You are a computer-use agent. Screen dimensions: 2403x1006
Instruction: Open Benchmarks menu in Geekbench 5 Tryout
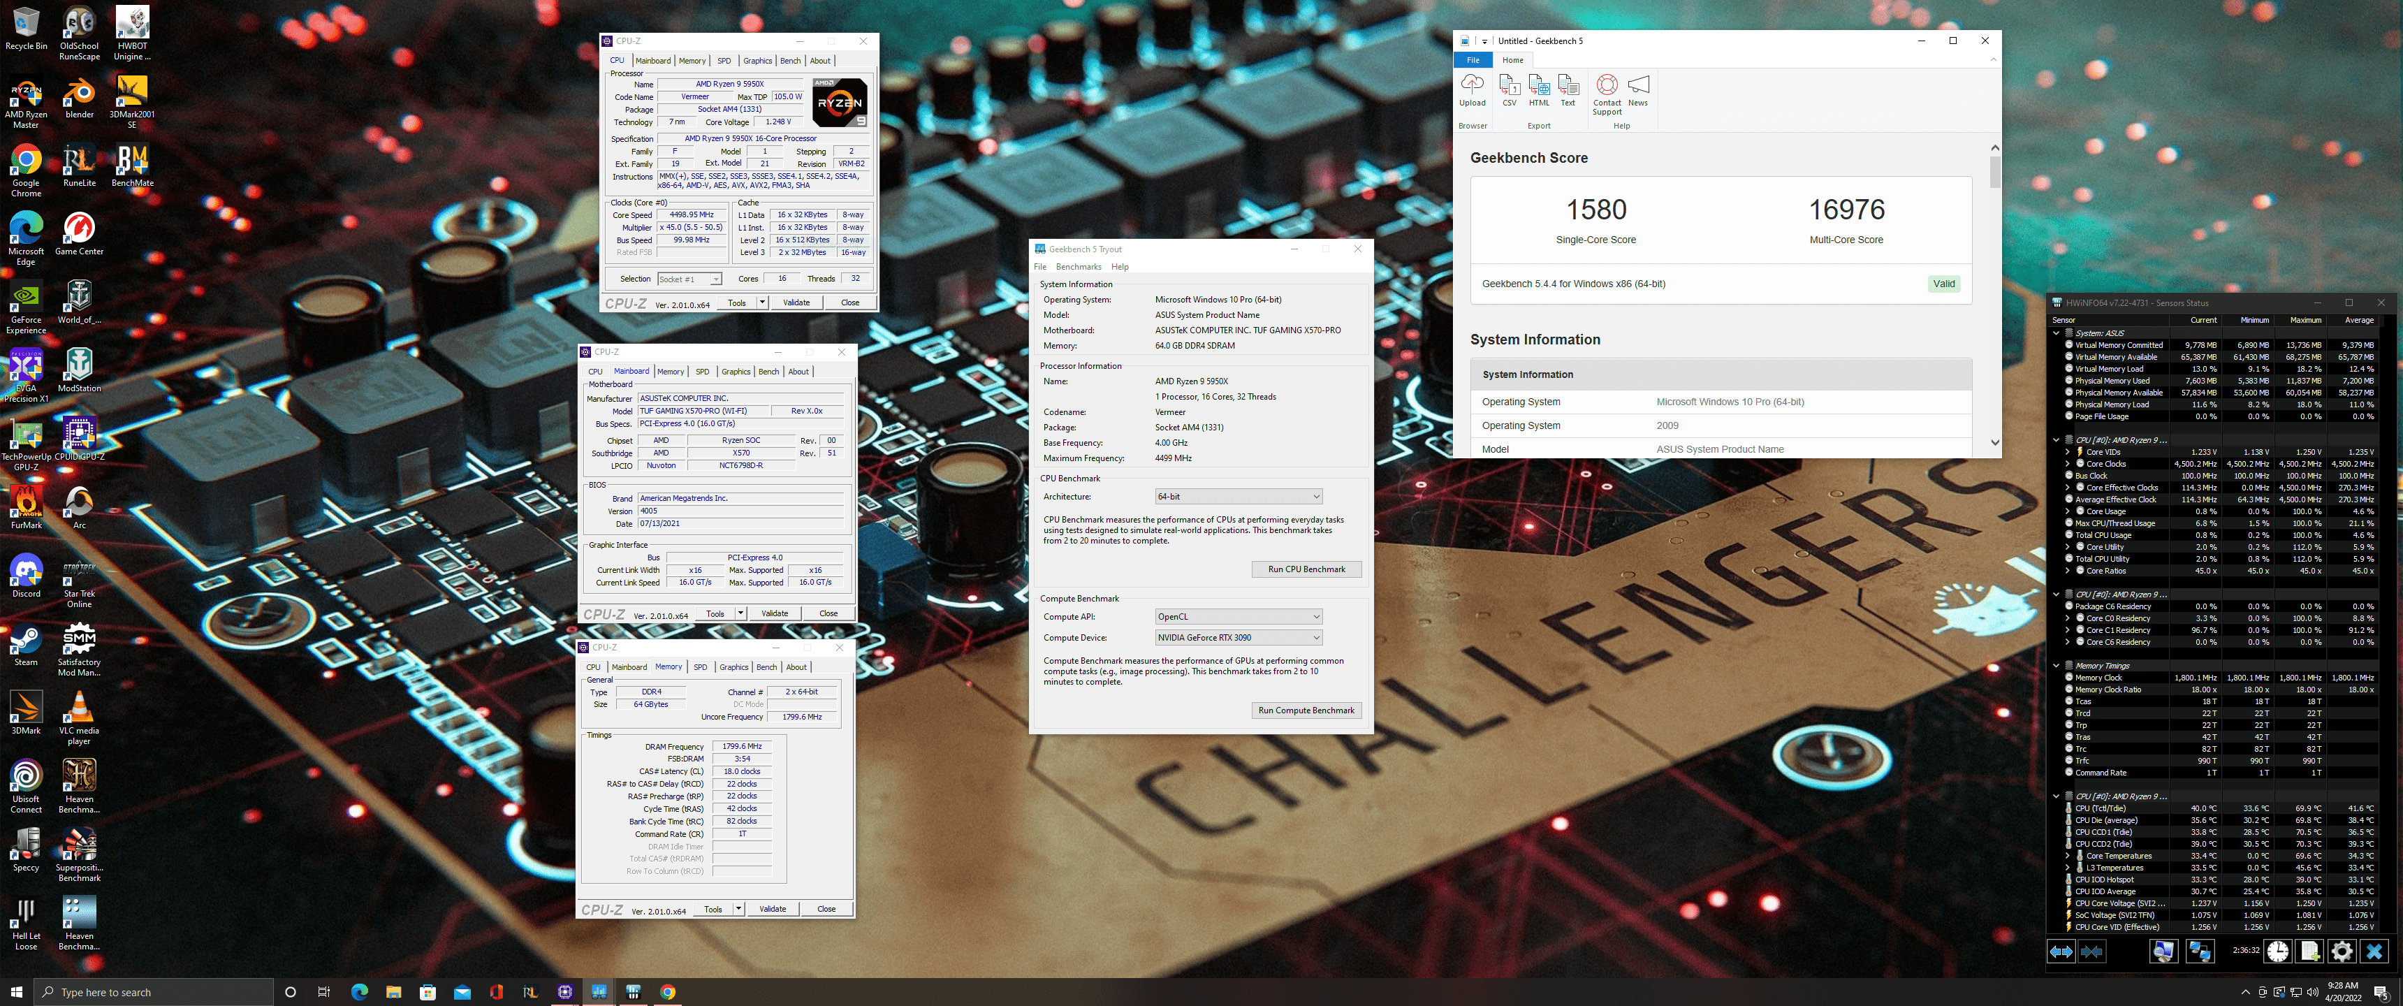1079,267
